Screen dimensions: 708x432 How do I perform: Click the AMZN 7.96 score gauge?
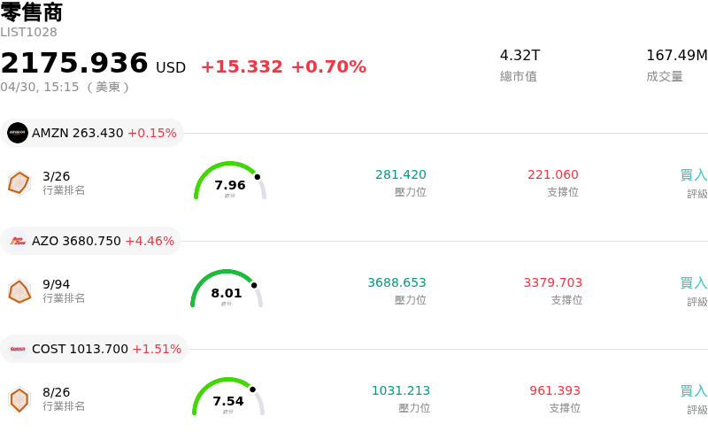tap(229, 181)
